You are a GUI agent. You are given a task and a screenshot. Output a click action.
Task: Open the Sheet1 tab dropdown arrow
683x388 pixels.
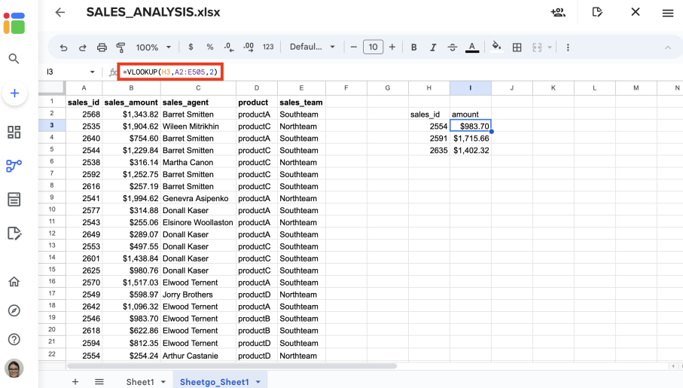click(x=163, y=382)
